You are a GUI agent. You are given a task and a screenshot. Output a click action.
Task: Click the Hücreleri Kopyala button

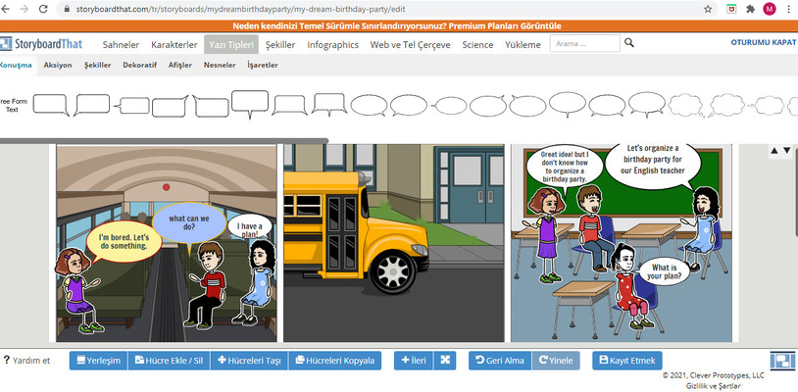coord(335,361)
